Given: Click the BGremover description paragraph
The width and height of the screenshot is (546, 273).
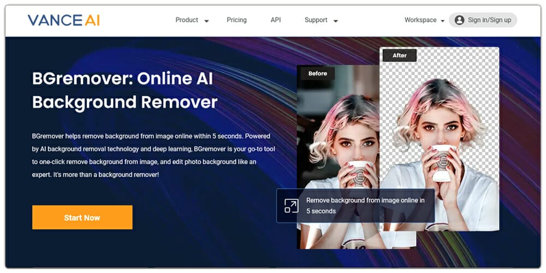Looking at the screenshot, I should [x=151, y=155].
